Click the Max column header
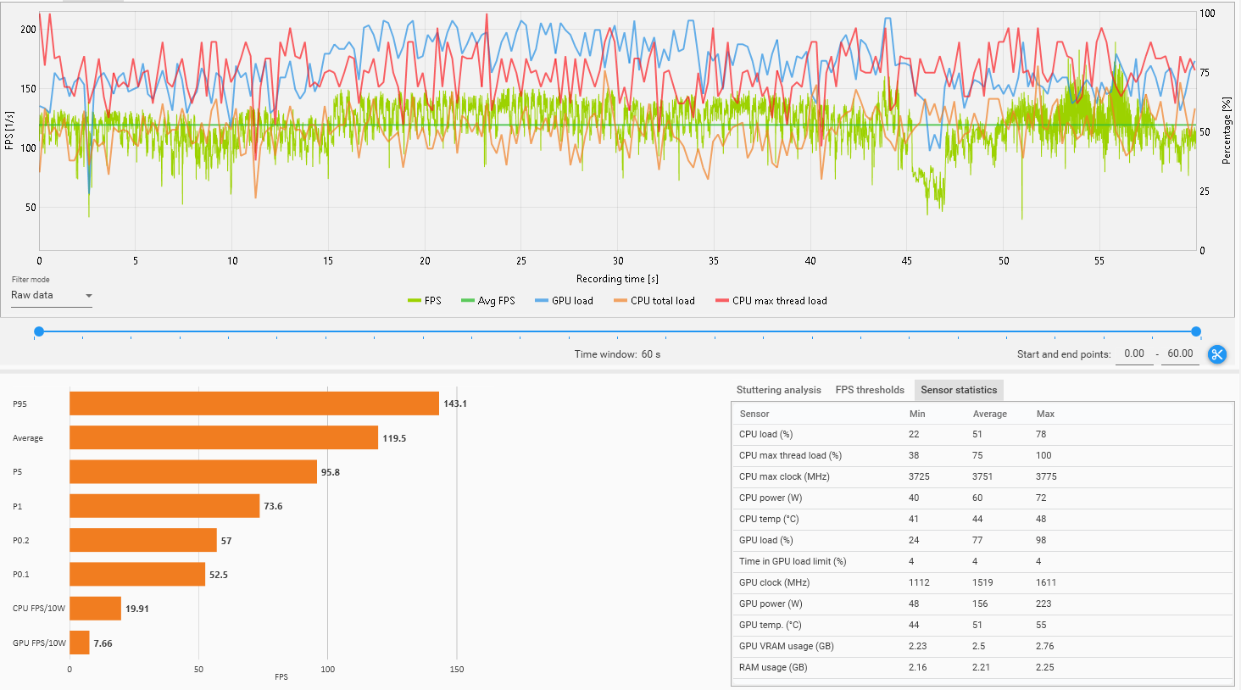This screenshot has height=690, width=1241. [x=1045, y=414]
